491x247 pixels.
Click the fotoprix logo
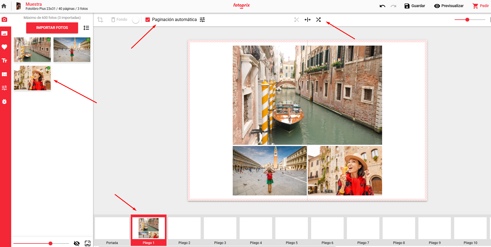click(x=242, y=5)
